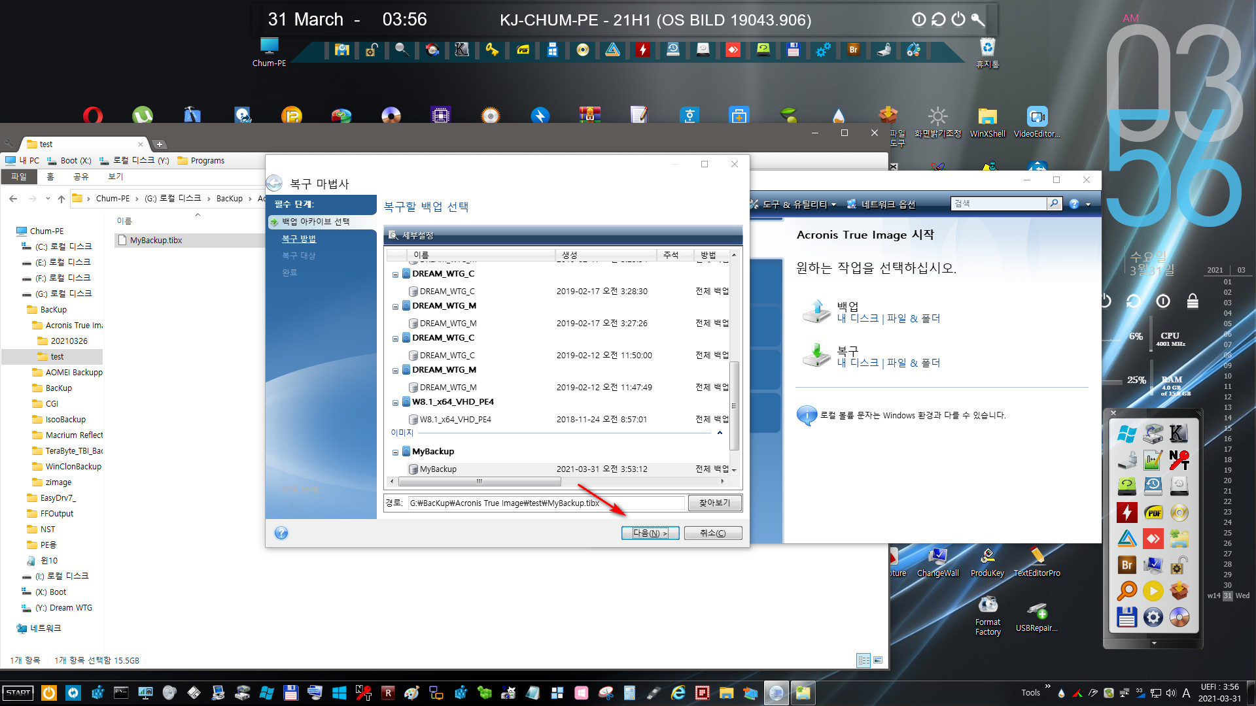Click the 취소(C) cancel button
This screenshot has width=1256, height=706.
pos(713,533)
